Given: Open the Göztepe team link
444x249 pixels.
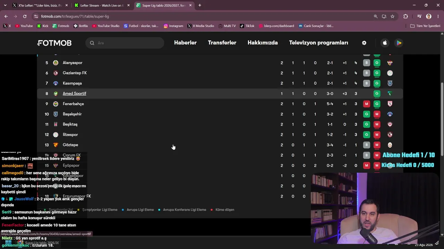Looking at the screenshot, I should coord(70,145).
